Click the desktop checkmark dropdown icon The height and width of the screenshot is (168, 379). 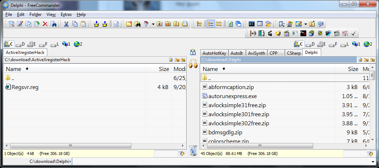(281, 24)
